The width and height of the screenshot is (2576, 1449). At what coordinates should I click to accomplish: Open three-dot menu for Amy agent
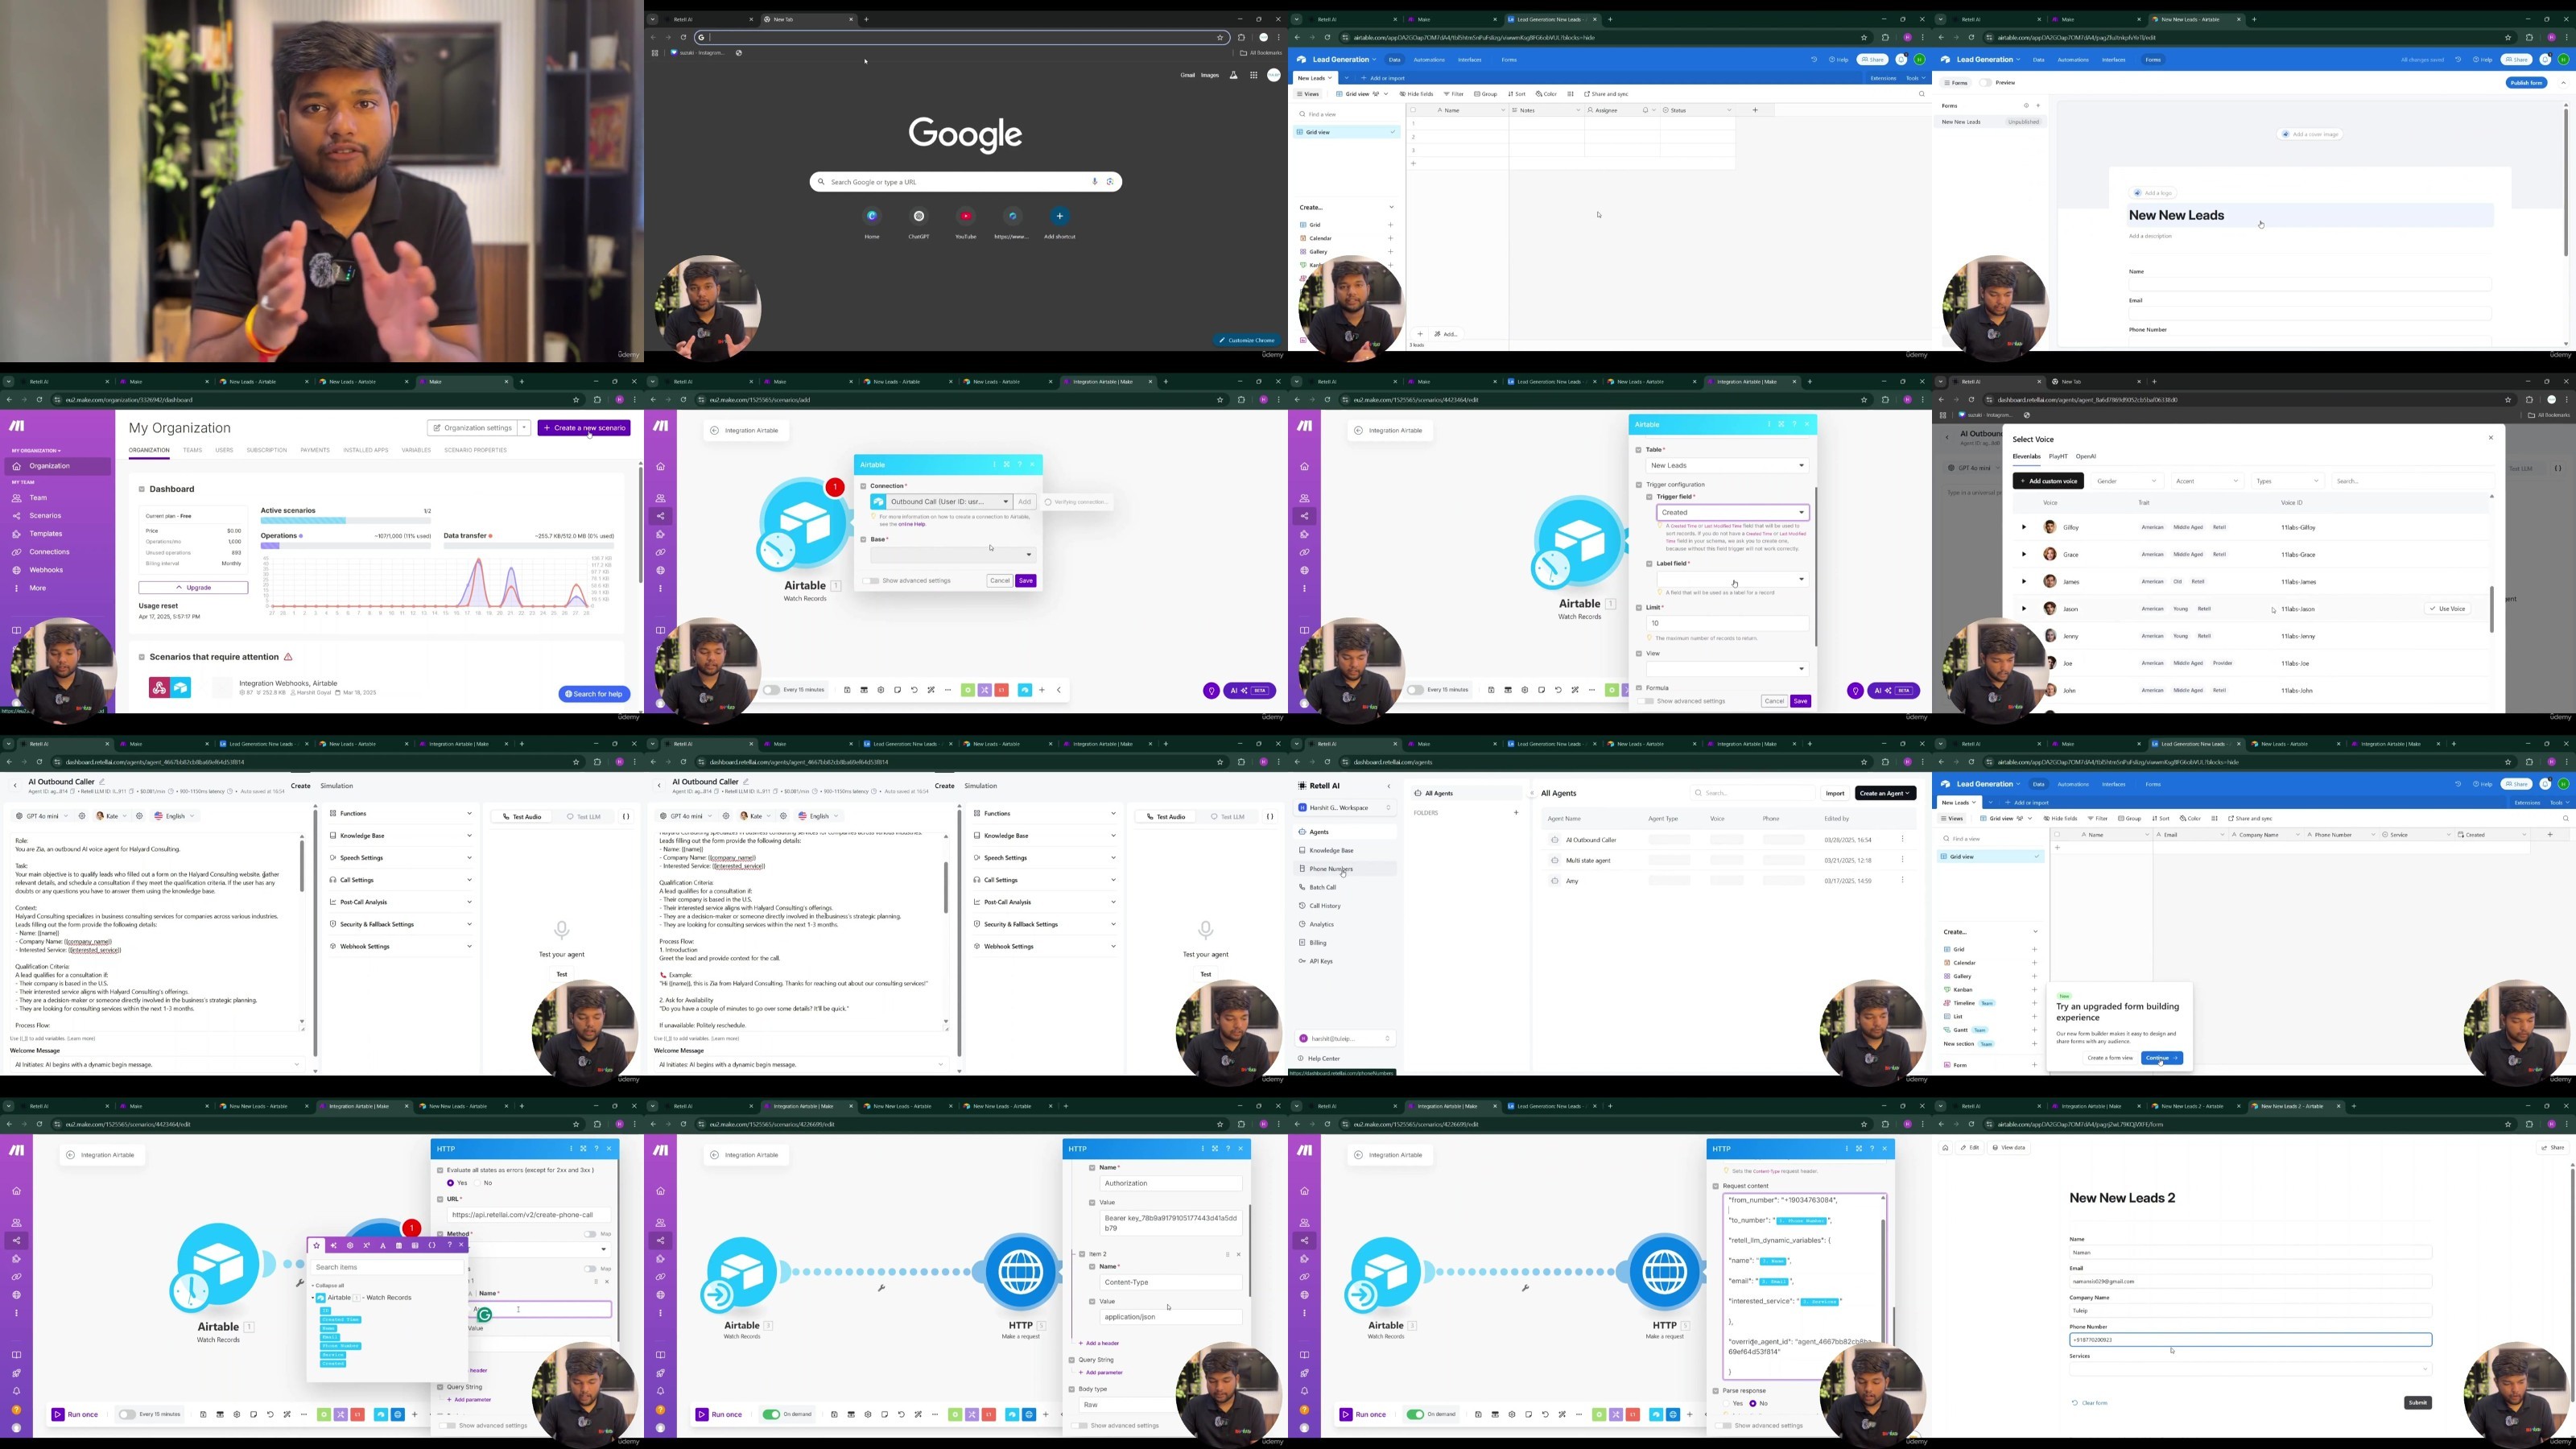pyautogui.click(x=1902, y=880)
